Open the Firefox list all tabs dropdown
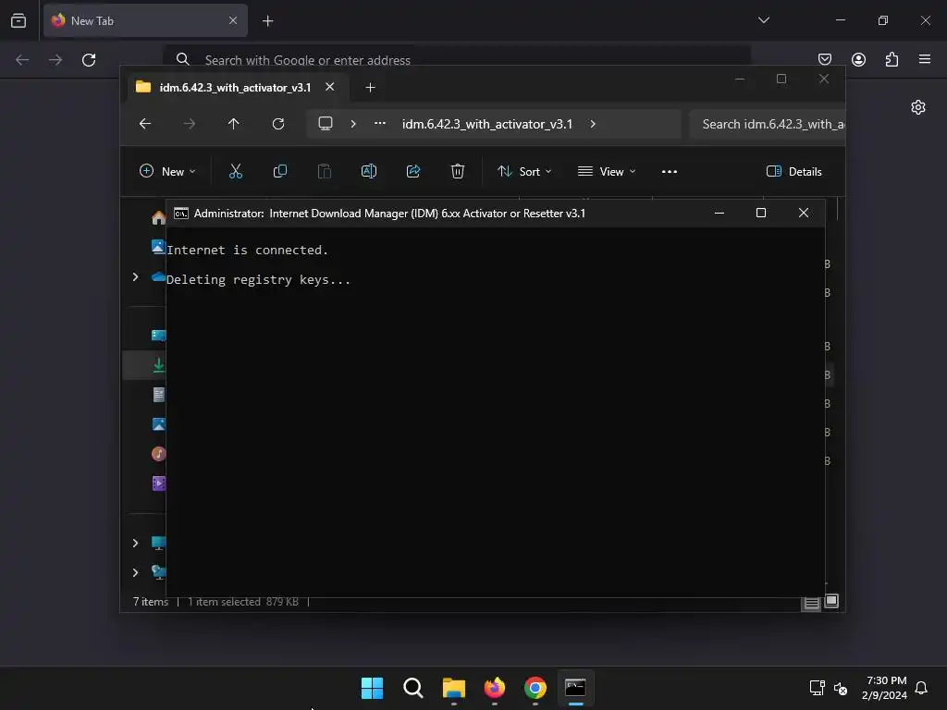This screenshot has width=947, height=710. coord(763,20)
